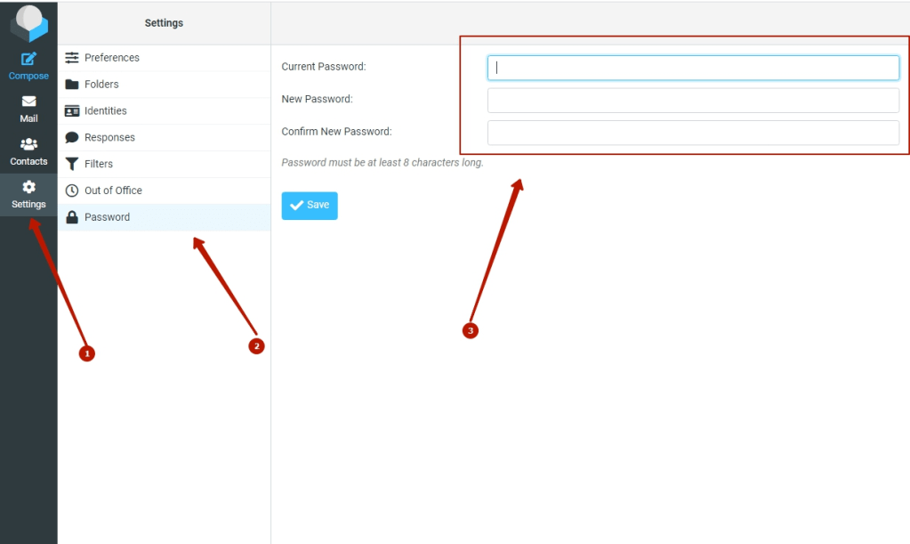
Task: Click the Filters funnel icon
Action: (x=72, y=164)
